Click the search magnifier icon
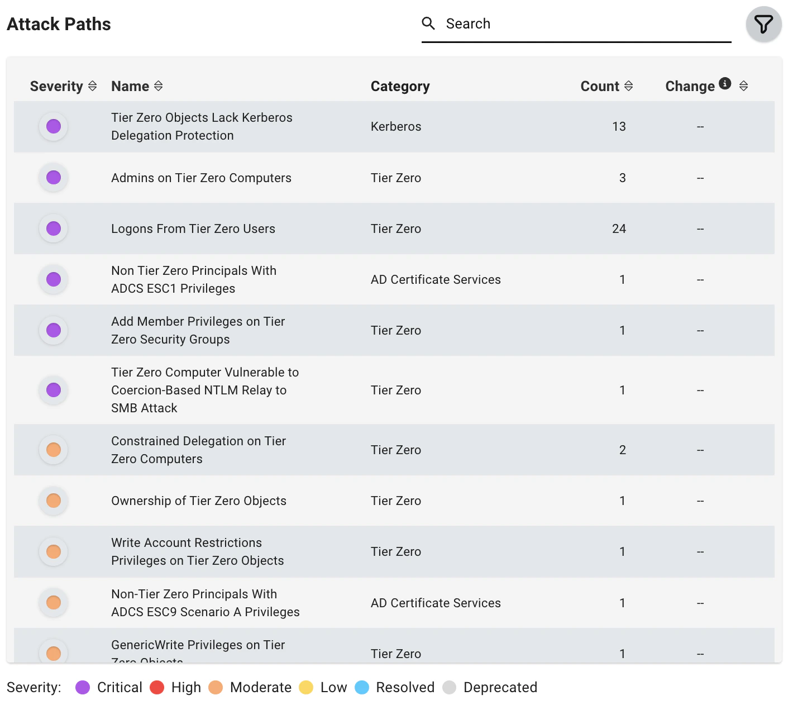 click(x=428, y=23)
